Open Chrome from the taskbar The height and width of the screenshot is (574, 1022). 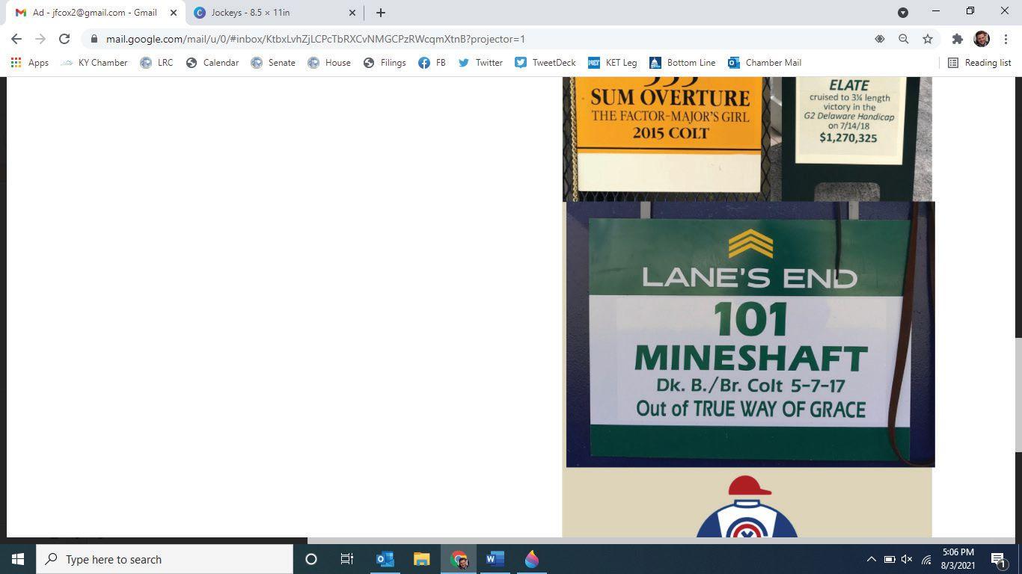(458, 559)
